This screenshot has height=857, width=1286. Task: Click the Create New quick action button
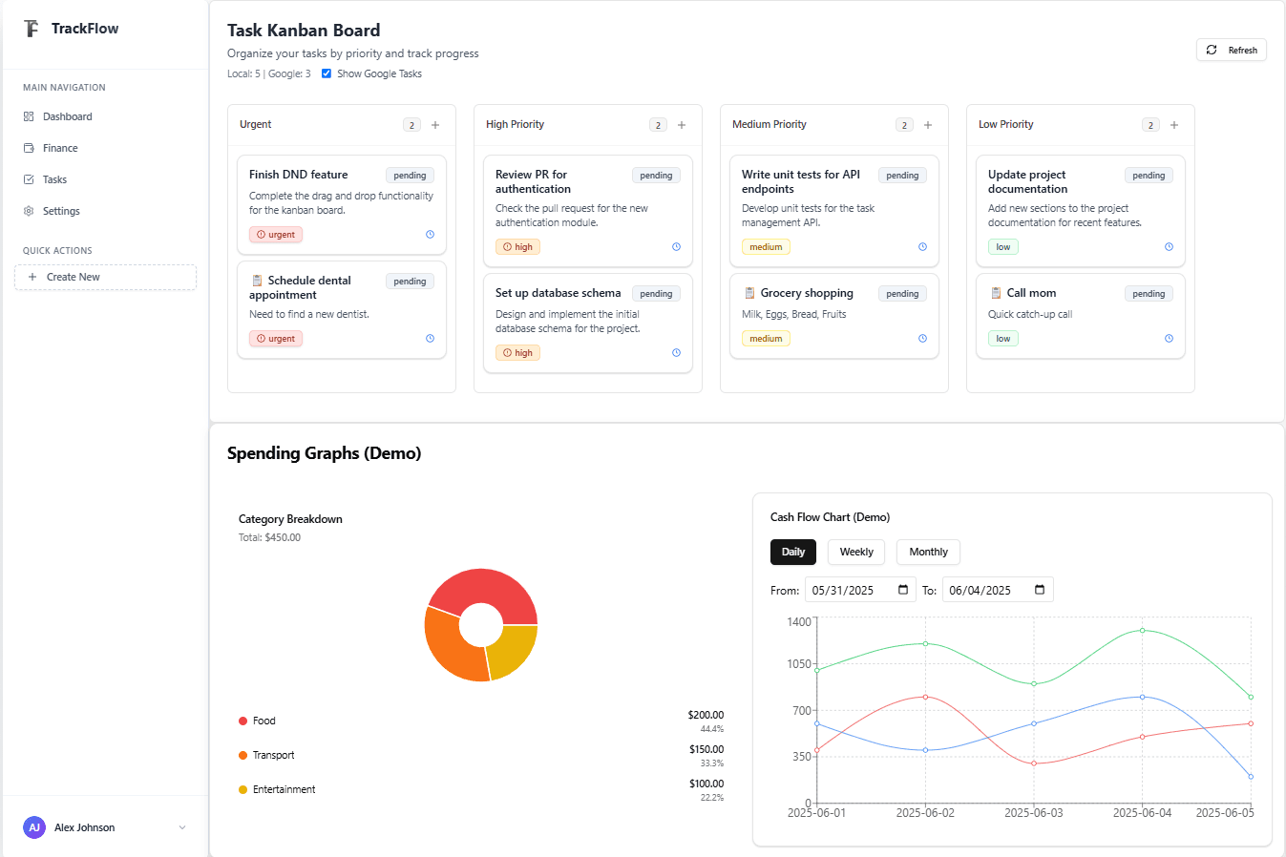(x=105, y=277)
